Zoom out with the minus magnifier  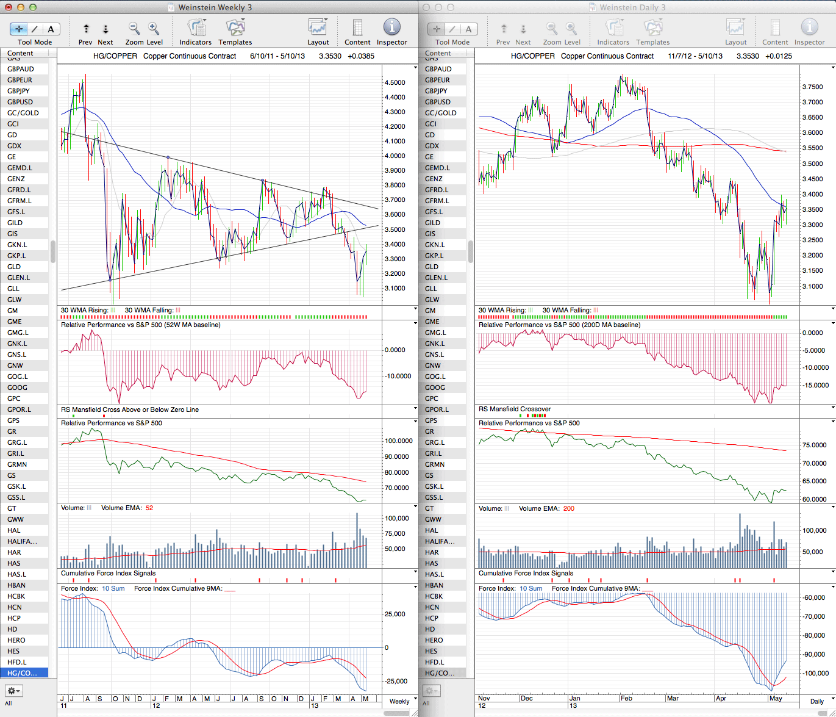[x=134, y=29]
